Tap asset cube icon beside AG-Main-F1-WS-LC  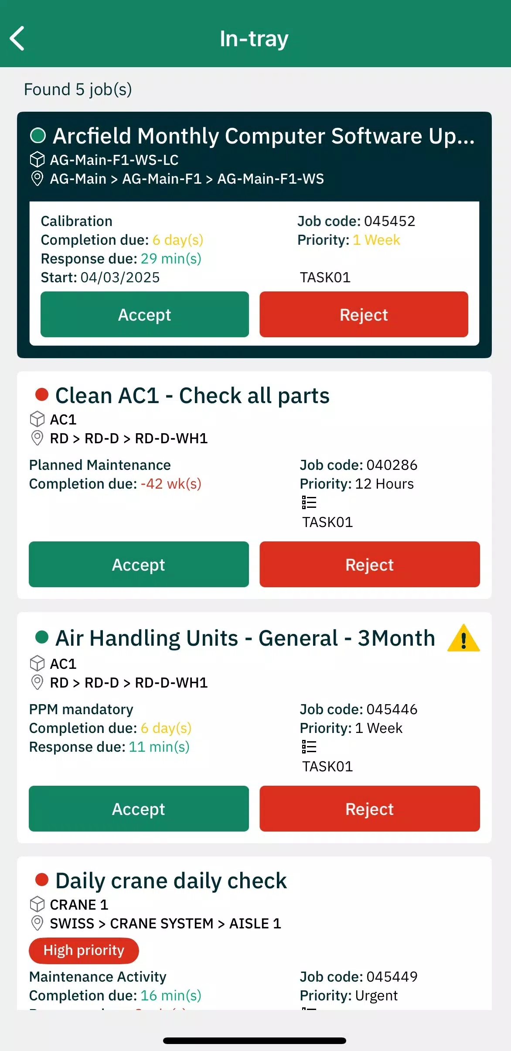pos(37,160)
